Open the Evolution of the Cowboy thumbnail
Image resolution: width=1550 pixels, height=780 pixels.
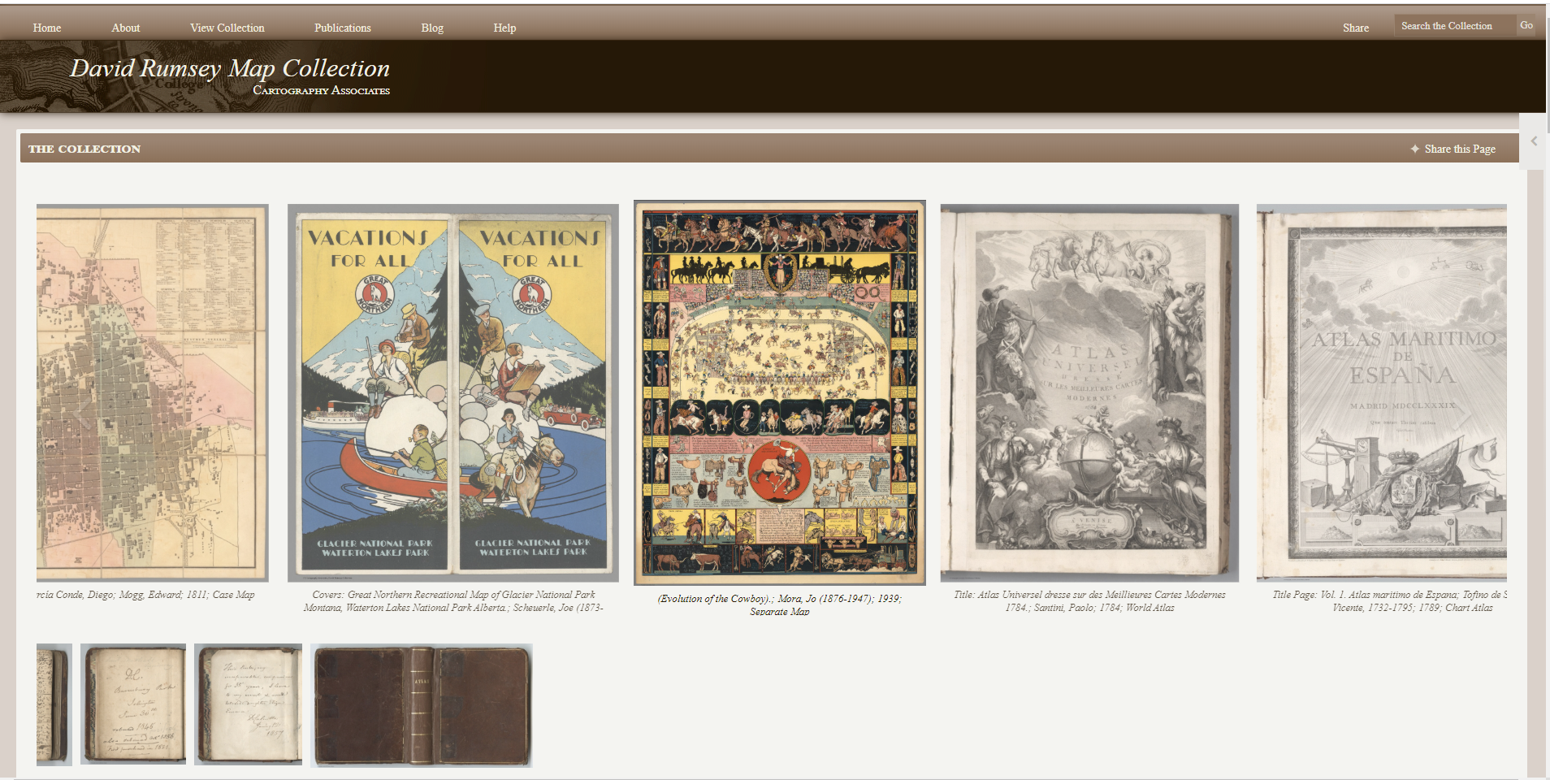(x=780, y=392)
